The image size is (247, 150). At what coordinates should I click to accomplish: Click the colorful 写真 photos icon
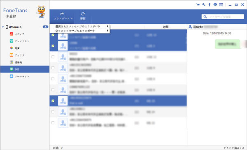click(x=12, y=48)
